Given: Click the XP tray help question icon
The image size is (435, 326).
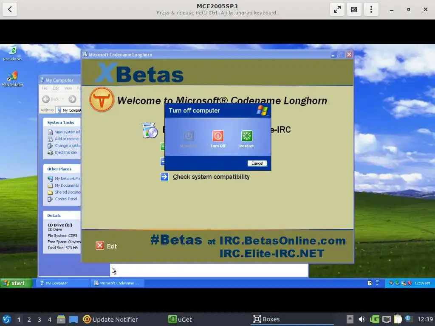Looking at the screenshot, I should 370,283.
